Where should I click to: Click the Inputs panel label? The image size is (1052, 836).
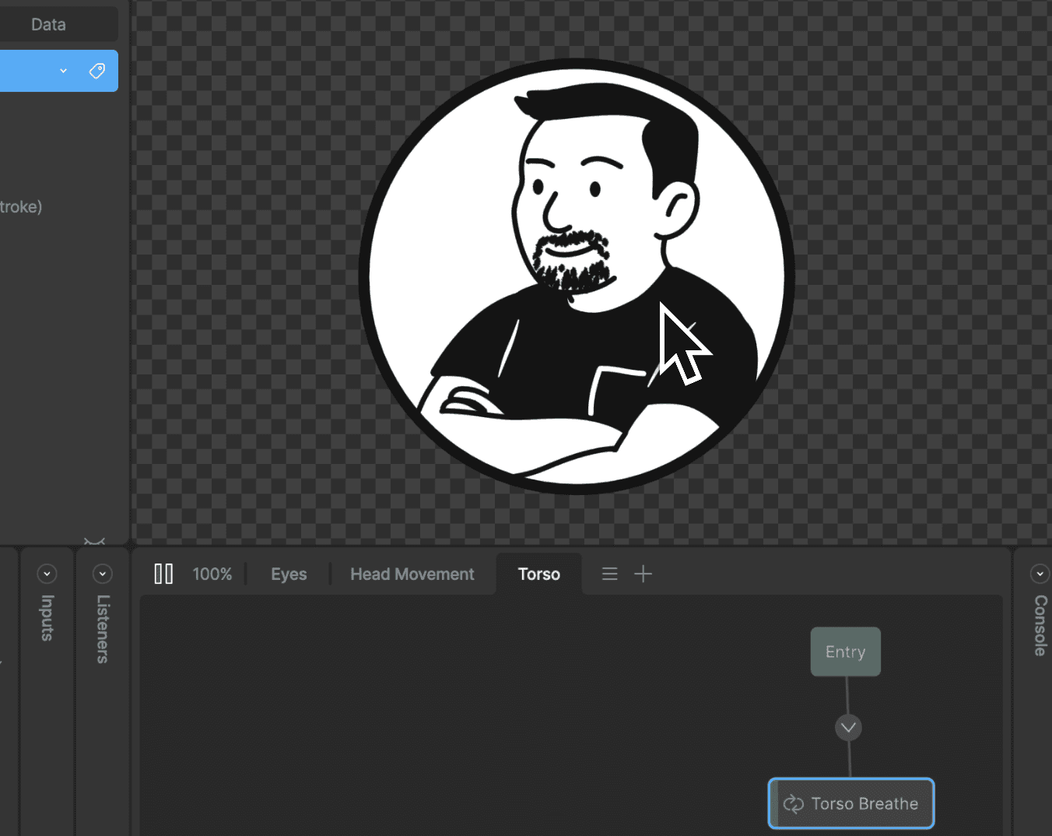pos(47,618)
